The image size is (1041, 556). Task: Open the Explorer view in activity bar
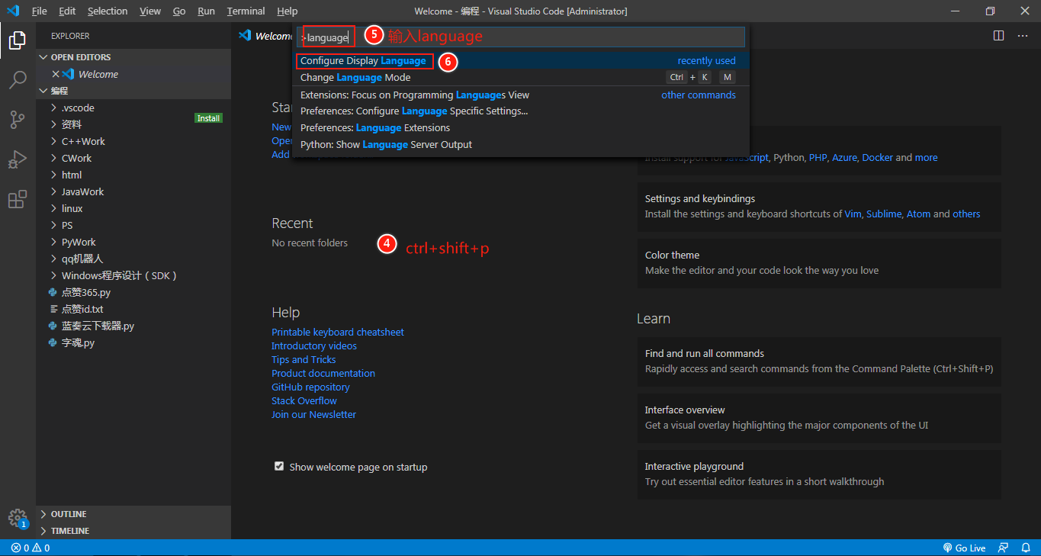pos(18,40)
